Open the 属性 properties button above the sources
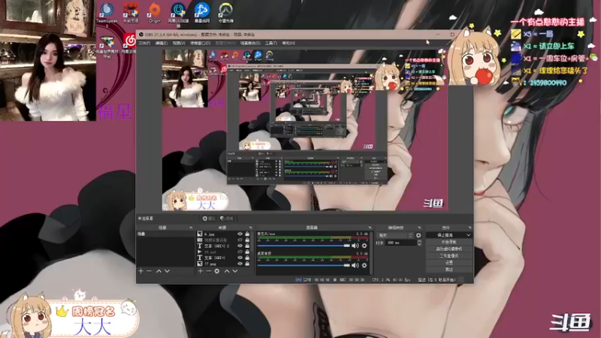 tap(209, 219)
